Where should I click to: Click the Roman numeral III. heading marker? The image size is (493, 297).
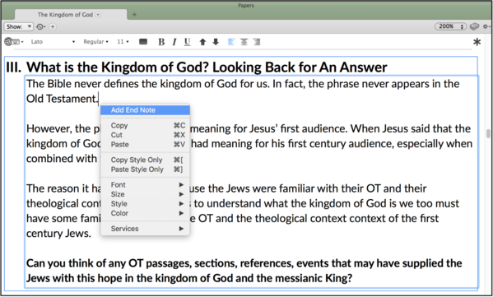14,67
